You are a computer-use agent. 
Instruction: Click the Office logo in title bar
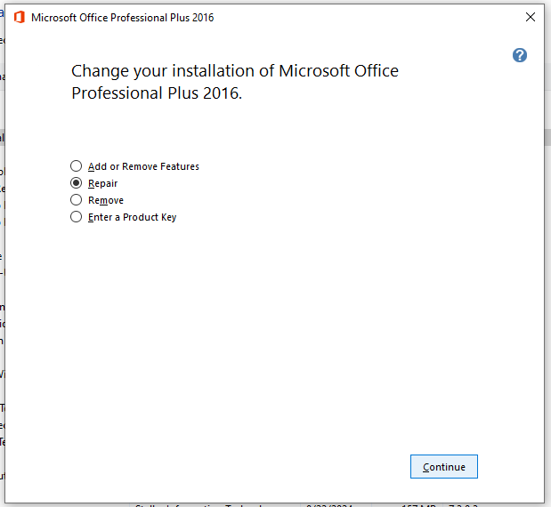tap(20, 17)
